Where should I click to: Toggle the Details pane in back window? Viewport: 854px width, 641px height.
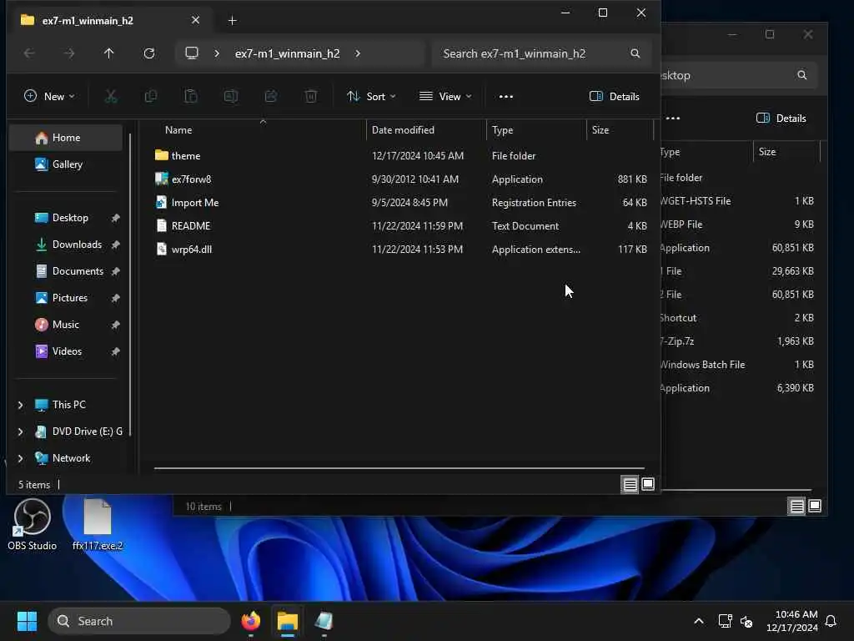tap(781, 119)
